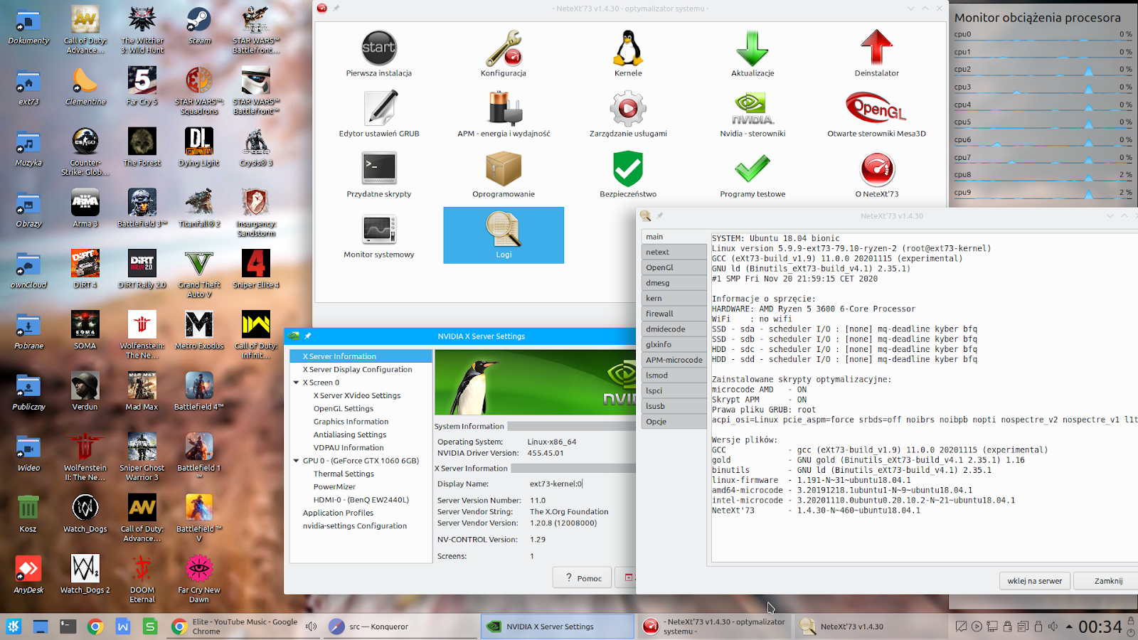
Task: Select X Server XVideo Settings item
Action: [x=357, y=395]
